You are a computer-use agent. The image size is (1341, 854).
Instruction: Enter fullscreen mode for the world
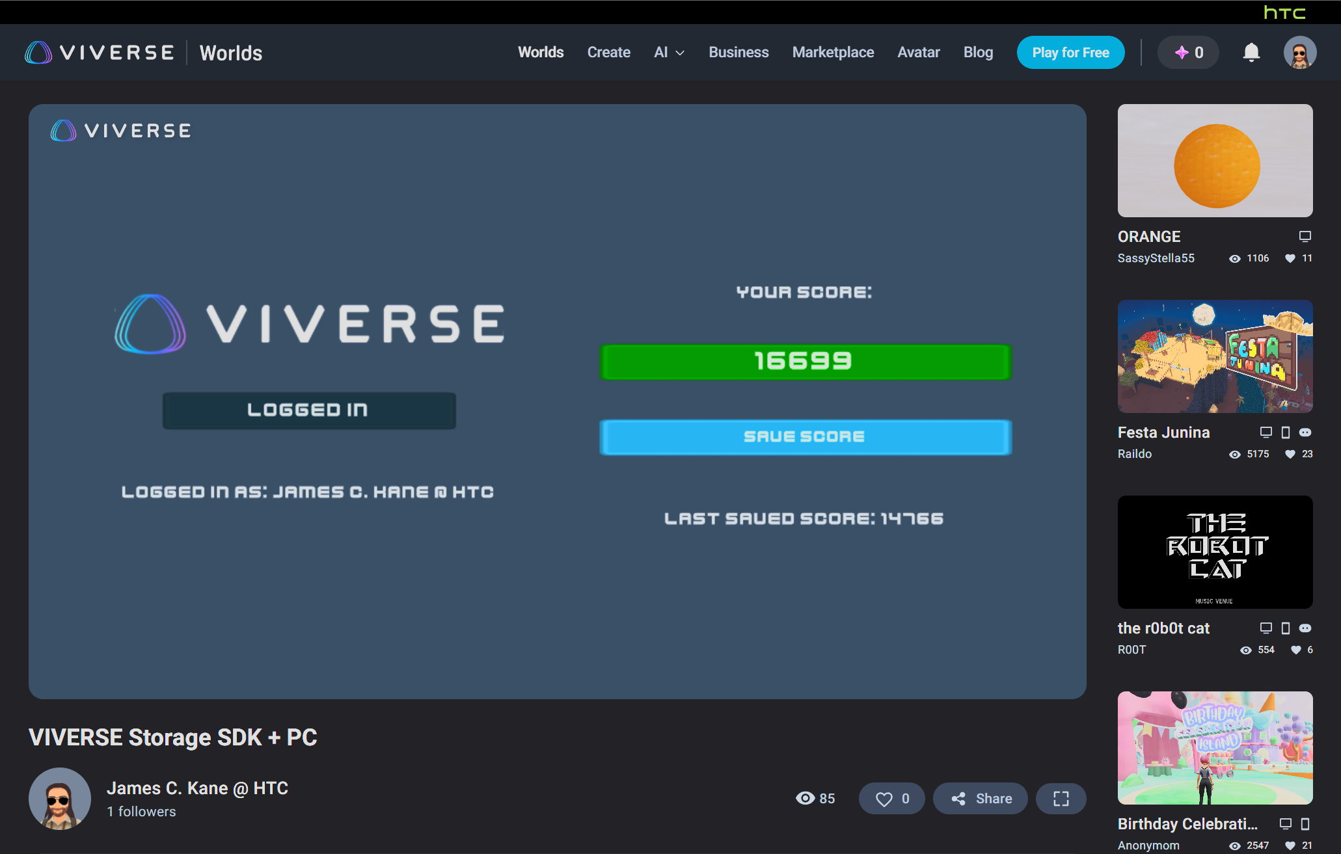click(x=1061, y=799)
